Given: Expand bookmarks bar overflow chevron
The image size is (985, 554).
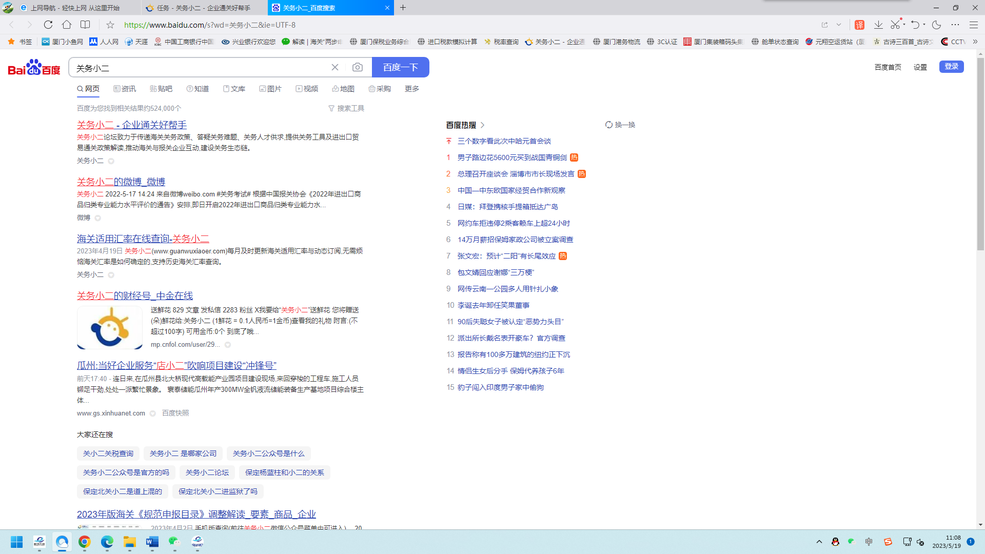Looking at the screenshot, I should click(x=975, y=42).
